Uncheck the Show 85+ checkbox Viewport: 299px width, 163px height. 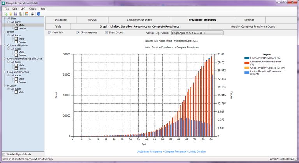pos(50,33)
